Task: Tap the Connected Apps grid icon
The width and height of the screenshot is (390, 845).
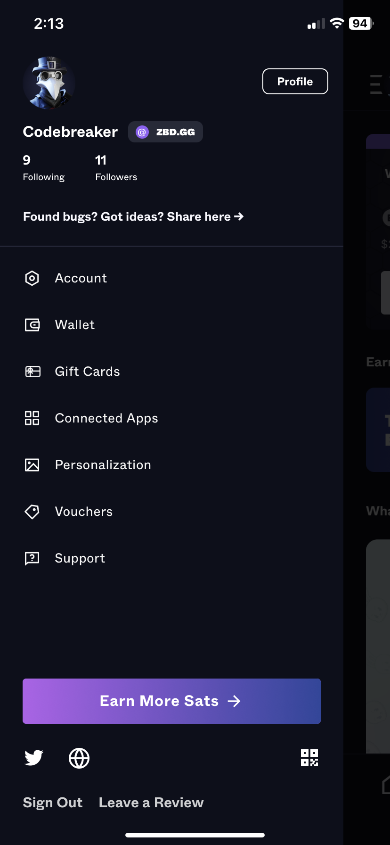Action: [x=32, y=418]
